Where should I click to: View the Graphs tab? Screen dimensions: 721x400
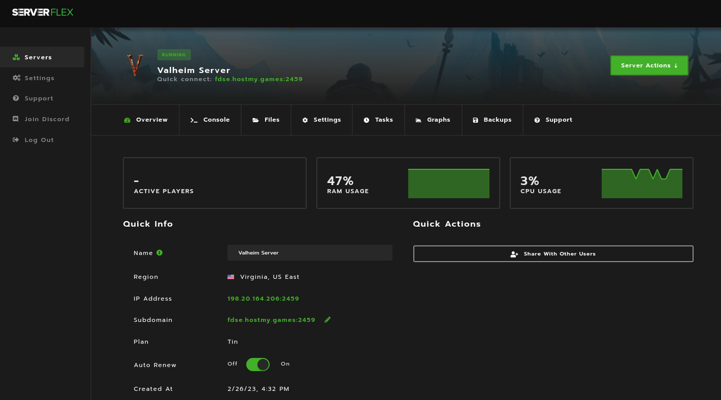(434, 120)
